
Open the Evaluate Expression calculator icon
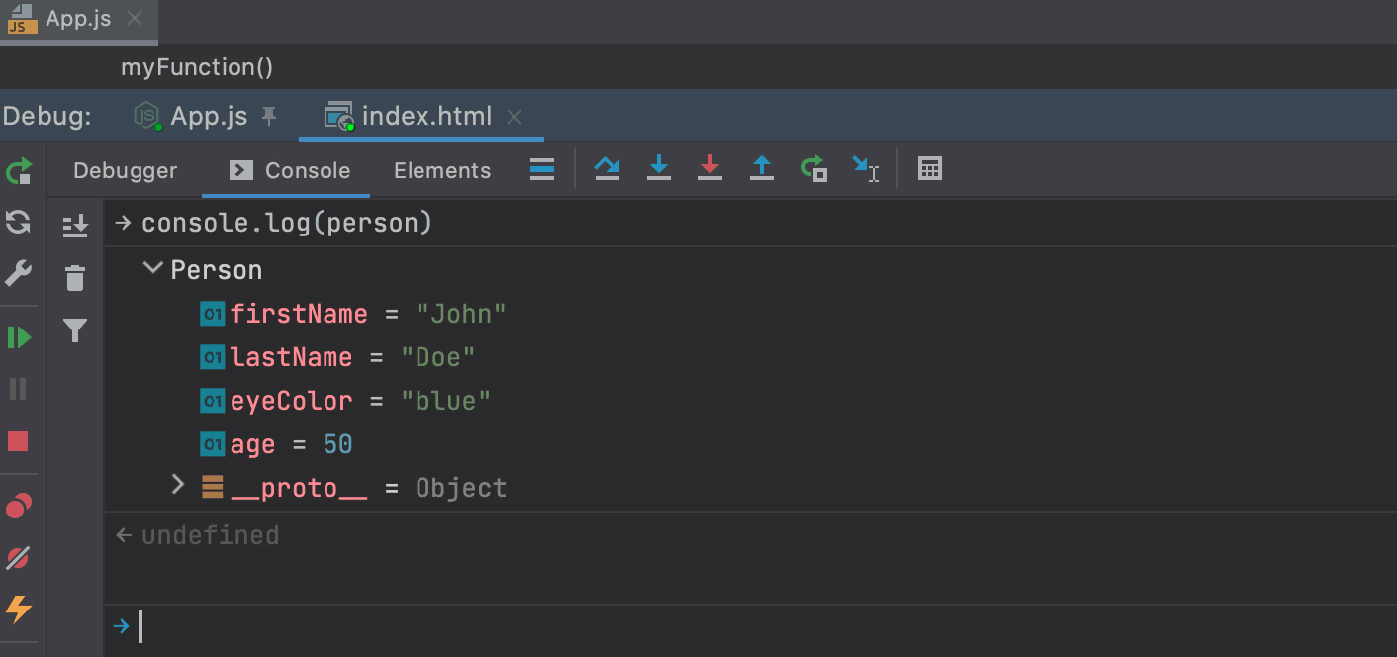(x=930, y=169)
